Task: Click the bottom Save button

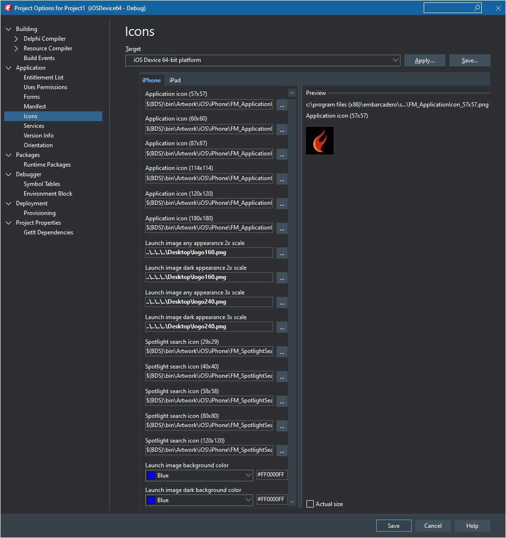Action: (x=394, y=525)
